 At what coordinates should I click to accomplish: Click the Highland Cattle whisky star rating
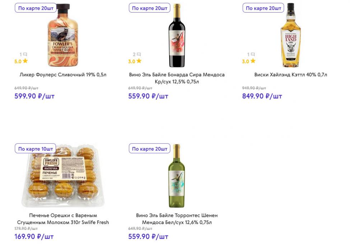click(249, 61)
